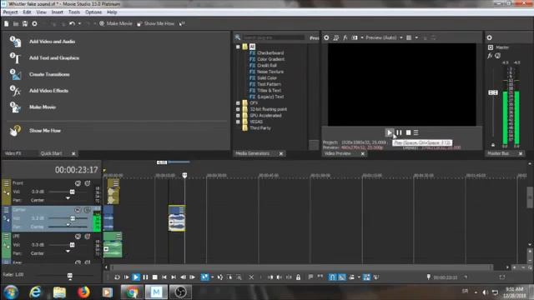Open Master Bus properties gear icon
This screenshot has width=534, height=300.
pyautogui.click(x=490, y=37)
